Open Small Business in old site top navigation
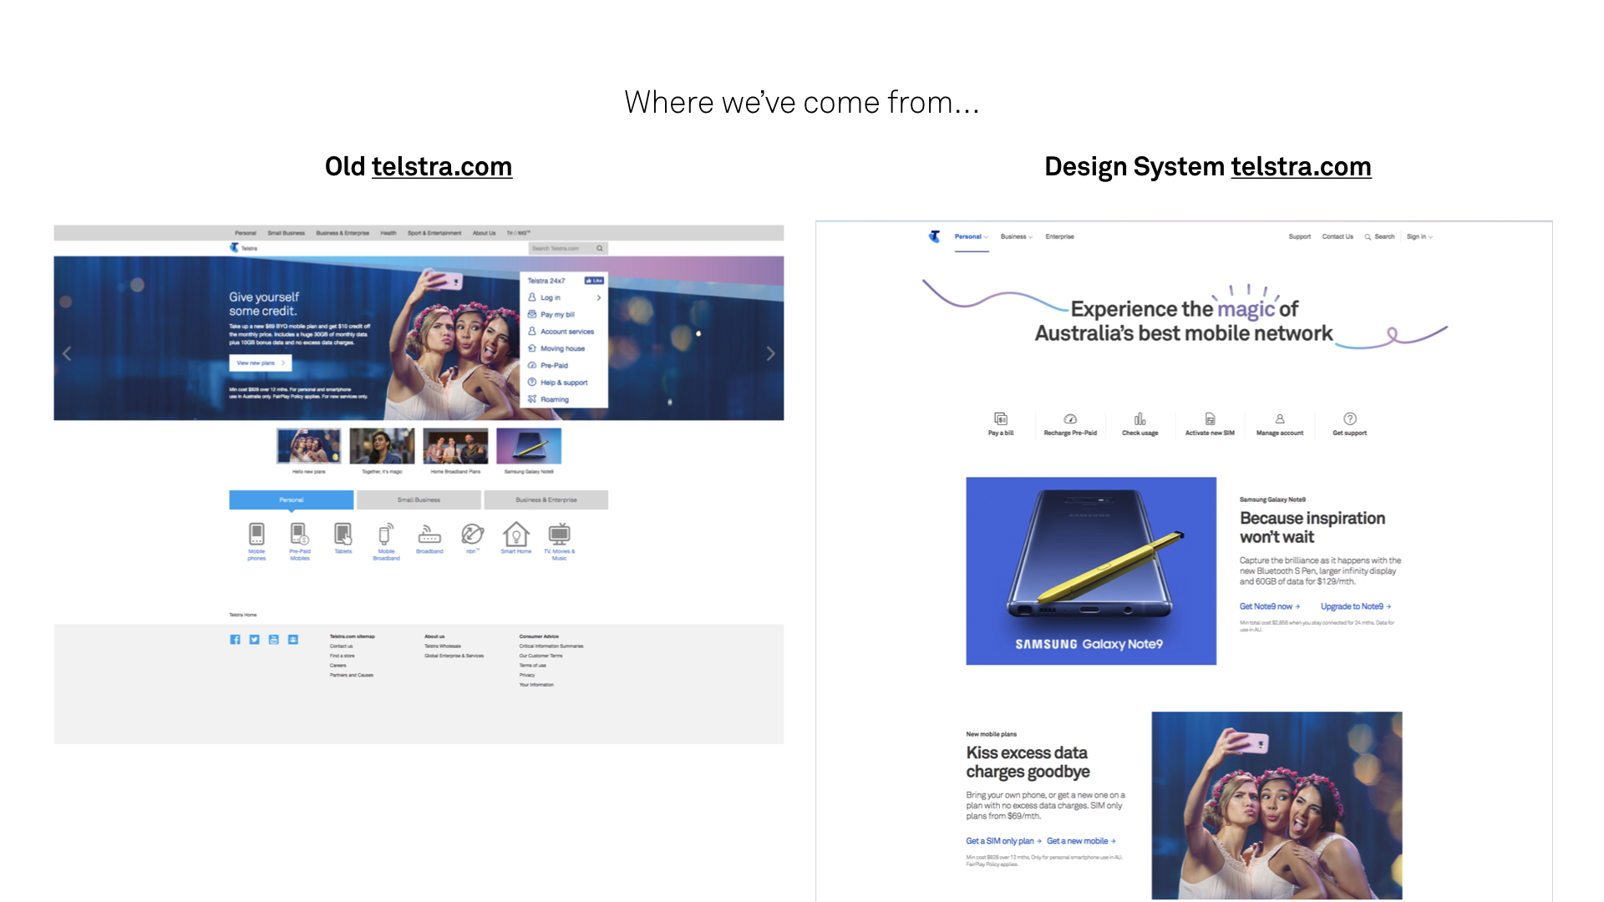 pyautogui.click(x=287, y=233)
